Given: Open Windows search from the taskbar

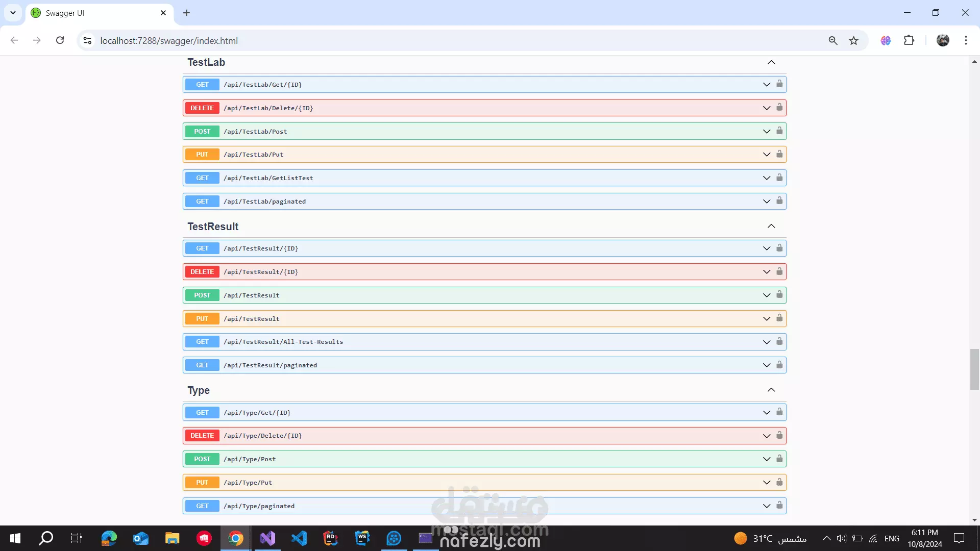Looking at the screenshot, I should [46, 538].
